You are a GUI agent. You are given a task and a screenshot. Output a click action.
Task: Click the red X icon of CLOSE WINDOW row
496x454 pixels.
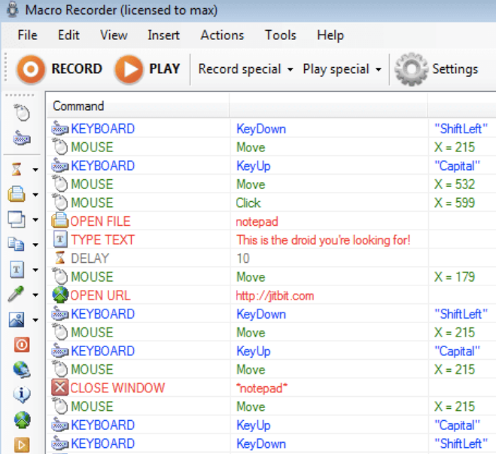59,388
